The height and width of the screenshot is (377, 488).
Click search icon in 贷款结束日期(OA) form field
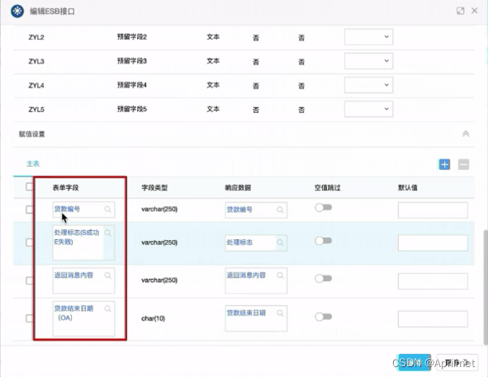(x=107, y=309)
